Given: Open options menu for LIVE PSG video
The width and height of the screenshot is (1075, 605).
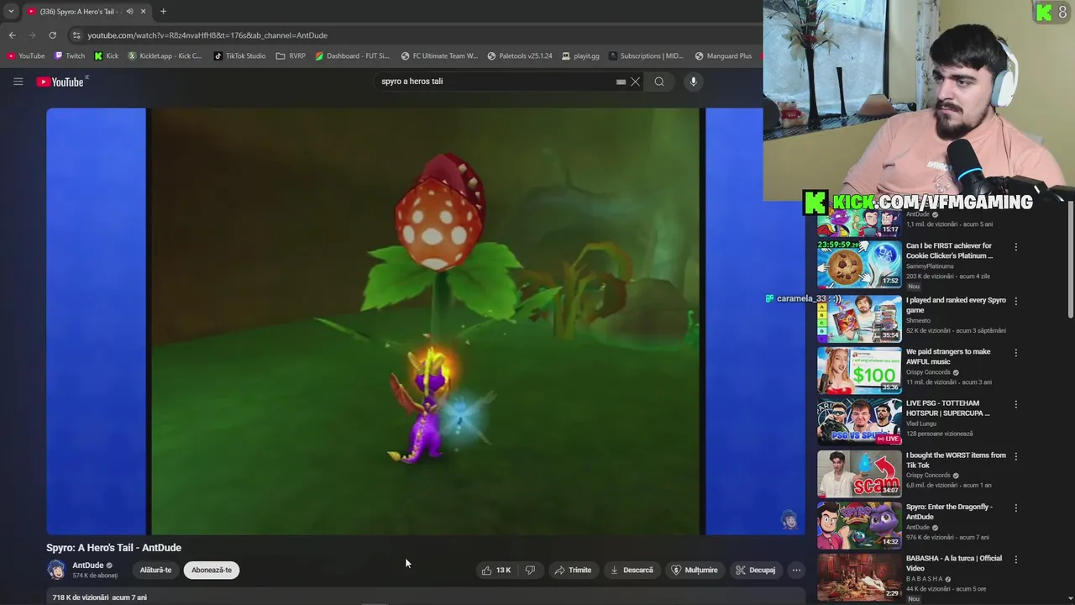Looking at the screenshot, I should click(x=1015, y=404).
